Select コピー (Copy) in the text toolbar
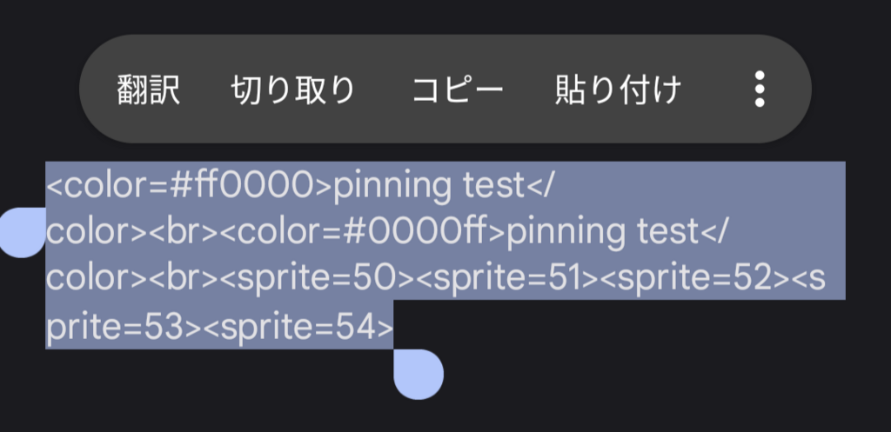 pyautogui.click(x=458, y=90)
